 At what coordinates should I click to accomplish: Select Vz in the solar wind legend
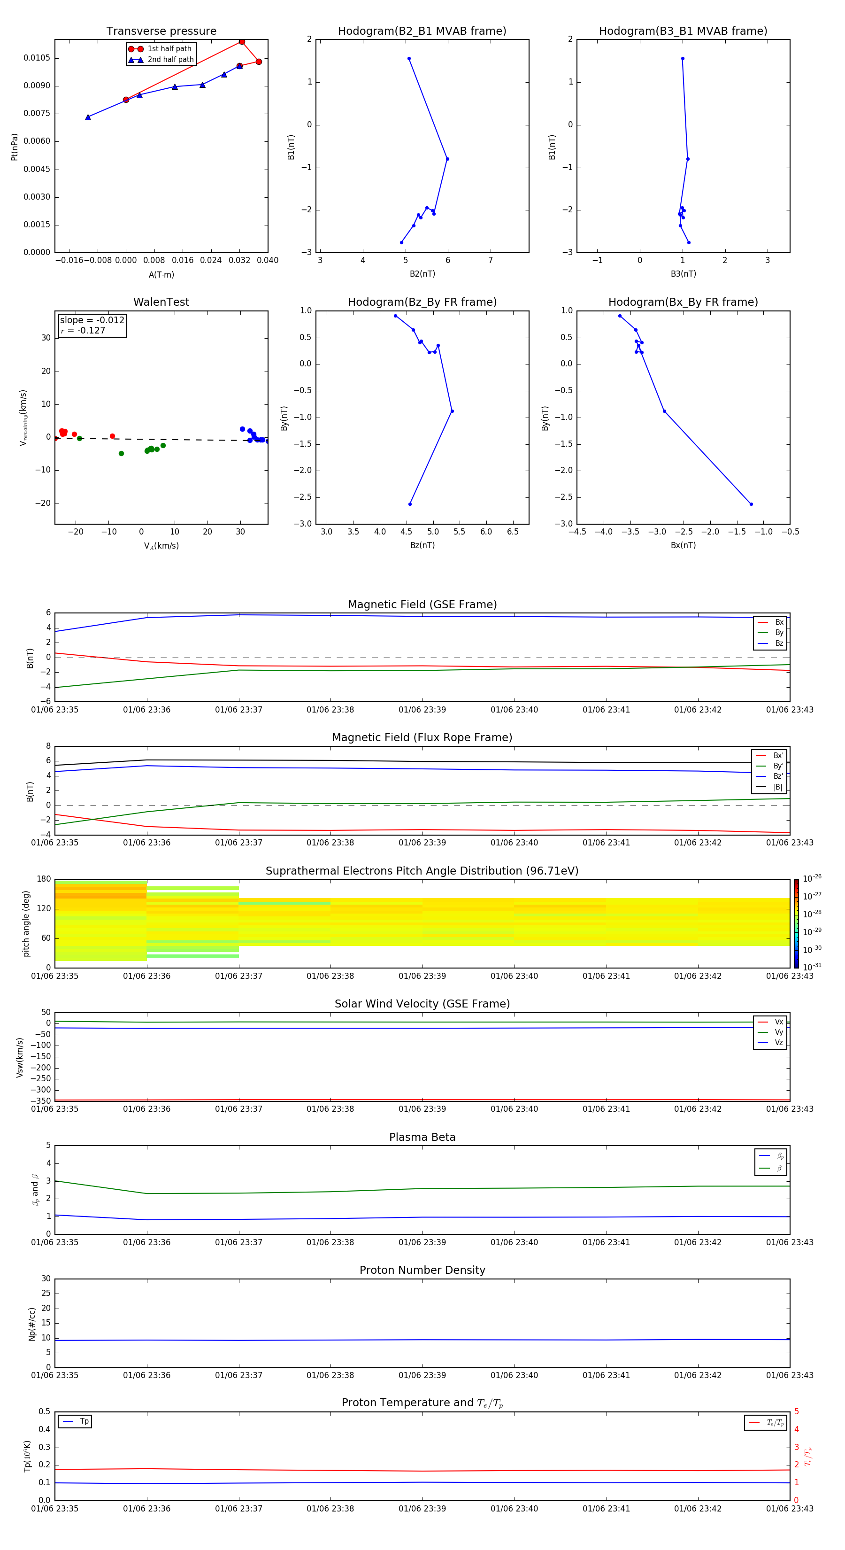[x=770, y=1042]
